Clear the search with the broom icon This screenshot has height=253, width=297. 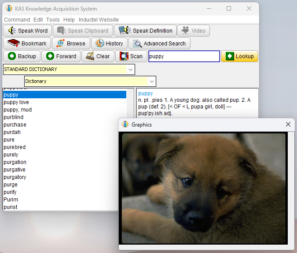point(90,56)
